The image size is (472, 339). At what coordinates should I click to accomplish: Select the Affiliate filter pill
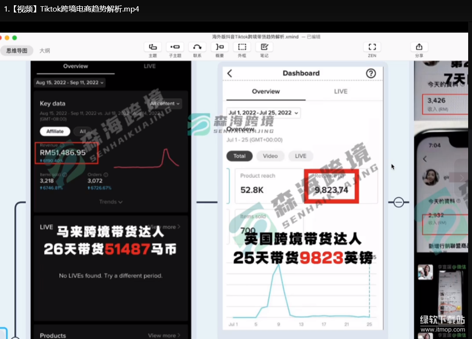click(55, 131)
